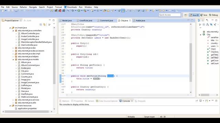This screenshot has height=123, width=220.
Task: Toggle Hide Fields in Outline view
Action: click(x=211, y=25)
